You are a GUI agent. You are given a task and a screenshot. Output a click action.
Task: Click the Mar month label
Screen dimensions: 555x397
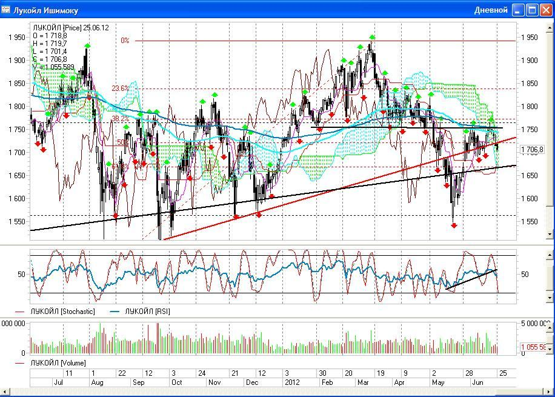[363, 382]
